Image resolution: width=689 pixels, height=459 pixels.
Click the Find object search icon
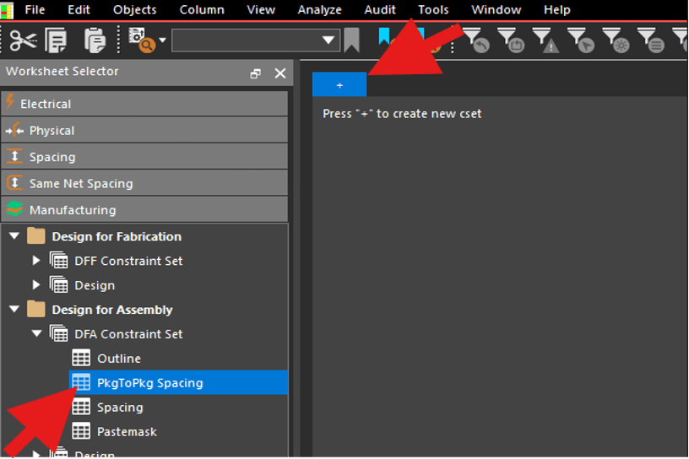point(141,40)
